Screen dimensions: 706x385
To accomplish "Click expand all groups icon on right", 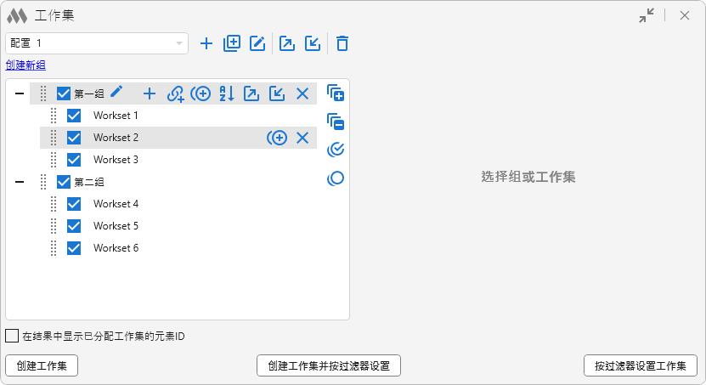I will [x=336, y=93].
